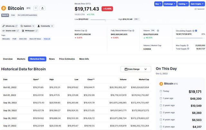Click the Rank #1 badge
This screenshot has width=206, height=130.
(5, 15)
